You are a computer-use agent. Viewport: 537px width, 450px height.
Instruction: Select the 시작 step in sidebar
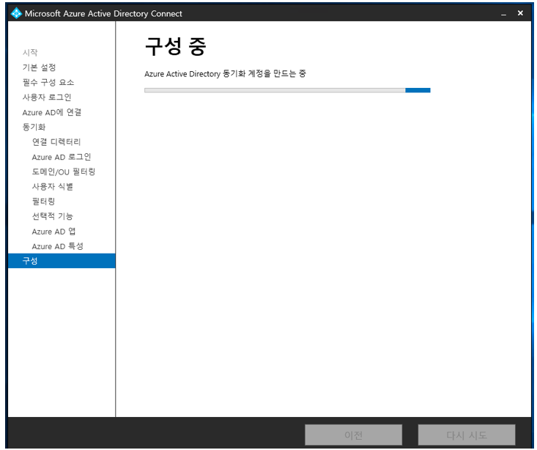click(x=30, y=53)
